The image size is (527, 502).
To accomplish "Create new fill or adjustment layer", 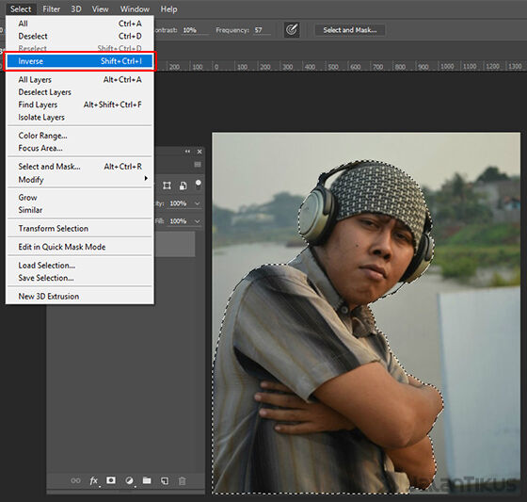I will pos(129,480).
